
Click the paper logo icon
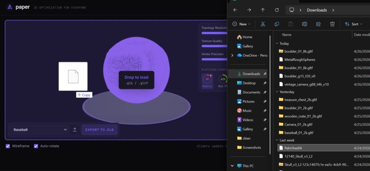(x=10, y=7)
